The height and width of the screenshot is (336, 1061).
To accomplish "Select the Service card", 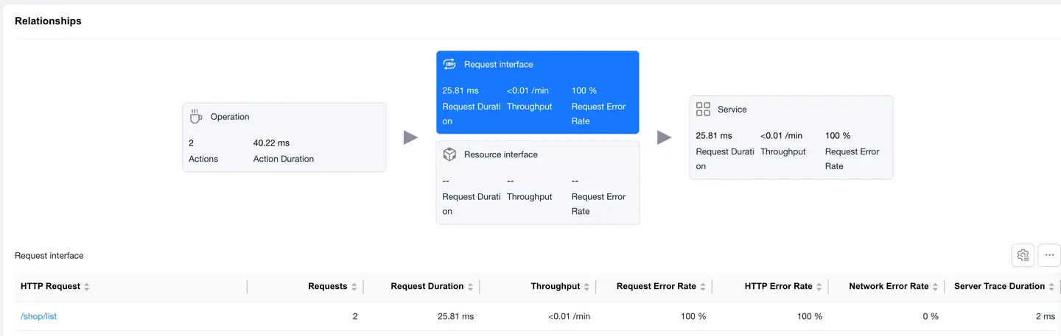I will point(791,137).
